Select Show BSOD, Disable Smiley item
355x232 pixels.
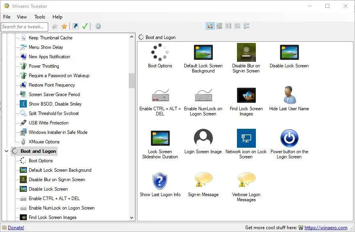pos(55,104)
